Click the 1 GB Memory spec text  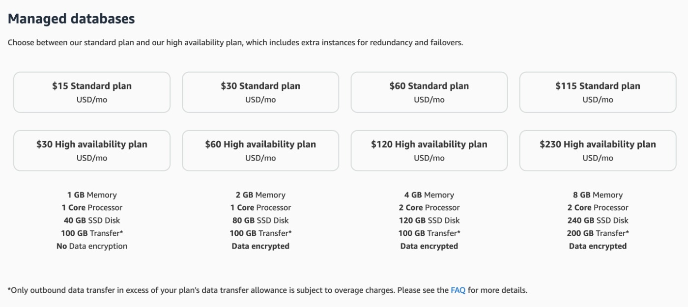click(x=92, y=194)
